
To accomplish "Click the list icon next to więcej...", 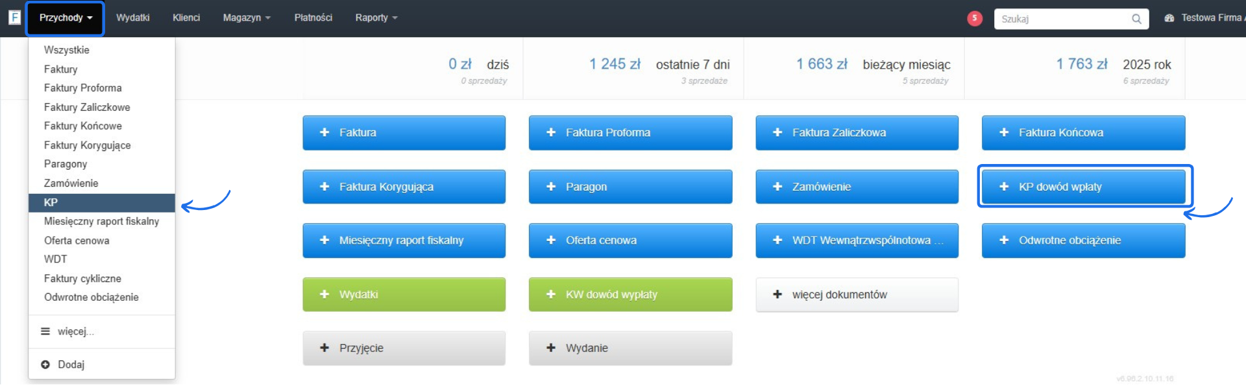I will (45, 331).
